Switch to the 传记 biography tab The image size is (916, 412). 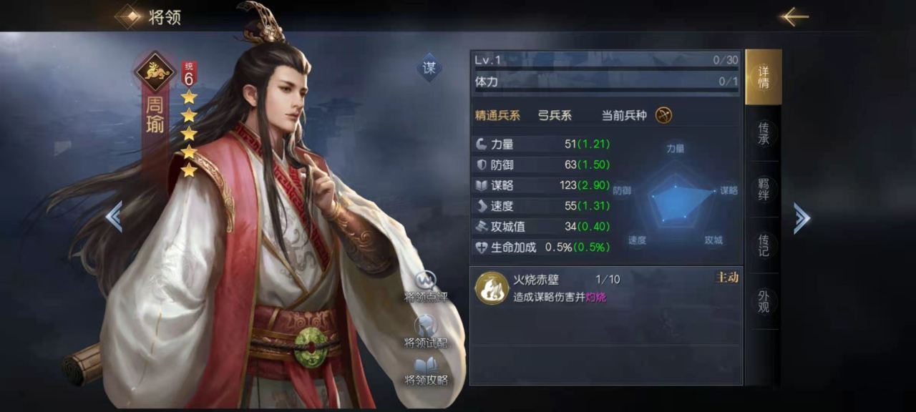[763, 245]
